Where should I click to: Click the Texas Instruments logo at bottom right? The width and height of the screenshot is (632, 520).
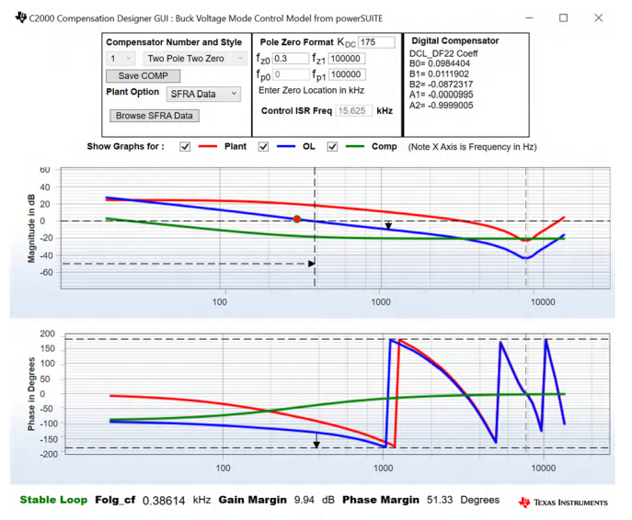pos(563,503)
